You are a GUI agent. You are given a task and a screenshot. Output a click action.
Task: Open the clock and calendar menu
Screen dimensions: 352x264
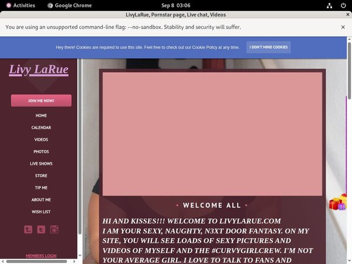175,5
